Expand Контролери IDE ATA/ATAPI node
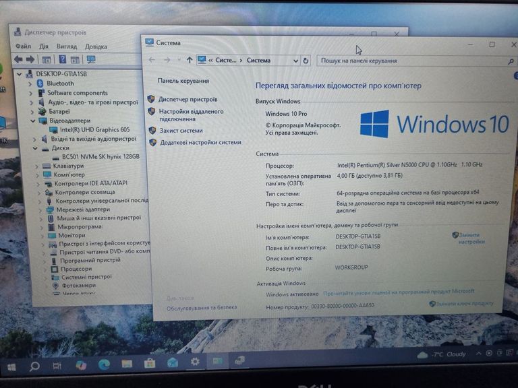The width and height of the screenshot is (518, 388). pyautogui.click(x=38, y=183)
